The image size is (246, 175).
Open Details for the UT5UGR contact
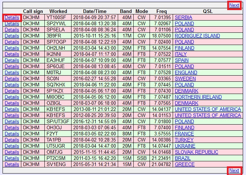(12, 146)
